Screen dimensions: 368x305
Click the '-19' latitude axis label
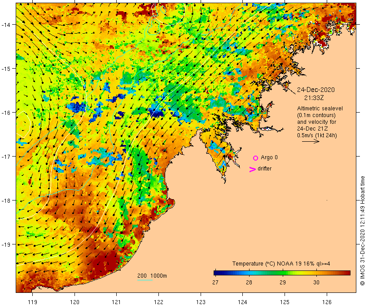point(5,244)
